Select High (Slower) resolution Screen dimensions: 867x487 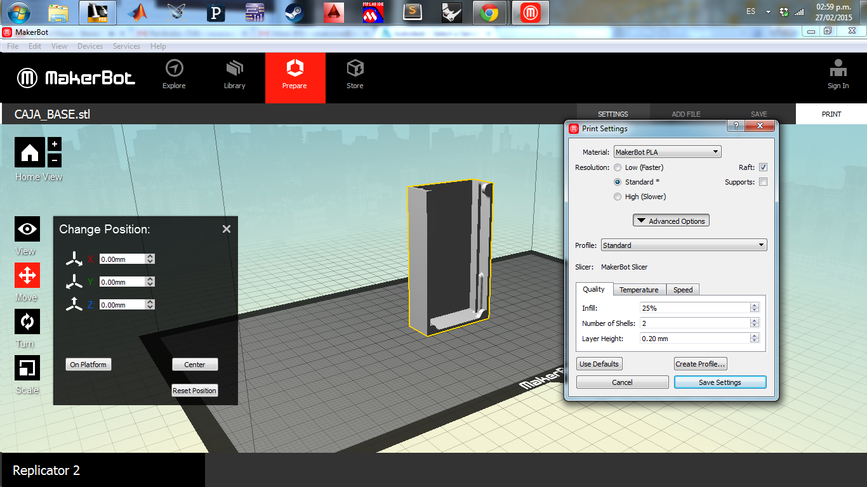tap(618, 197)
